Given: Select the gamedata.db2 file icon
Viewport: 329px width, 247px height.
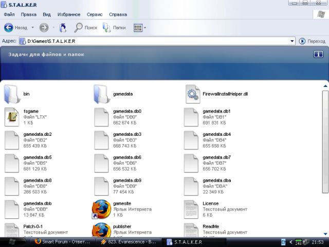Looking at the screenshot, I should 12,140.
